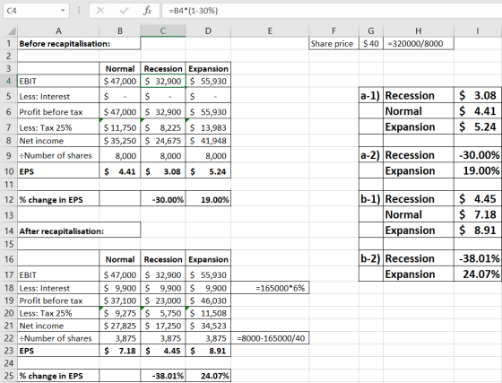Click the 'b-2)' label cell

pyautogui.click(x=371, y=258)
